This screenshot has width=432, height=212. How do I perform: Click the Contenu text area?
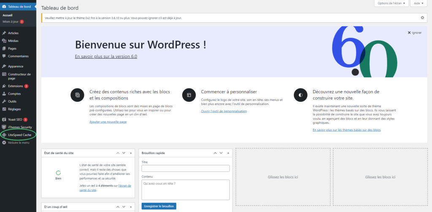click(186, 190)
